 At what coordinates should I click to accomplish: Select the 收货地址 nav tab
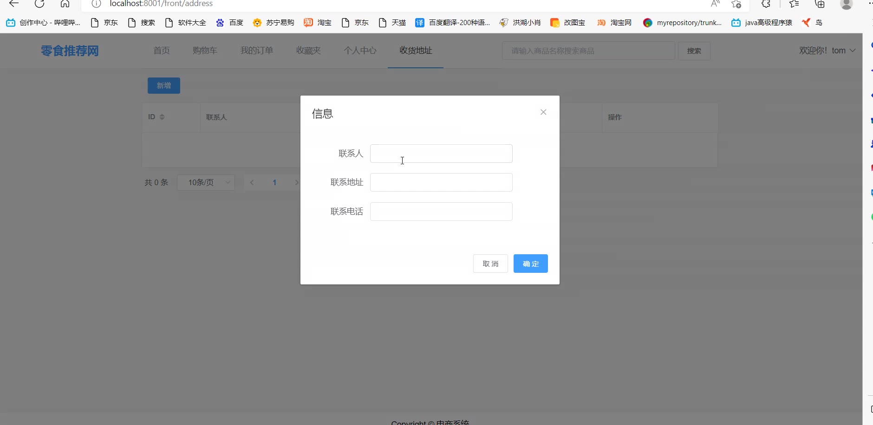pos(416,51)
